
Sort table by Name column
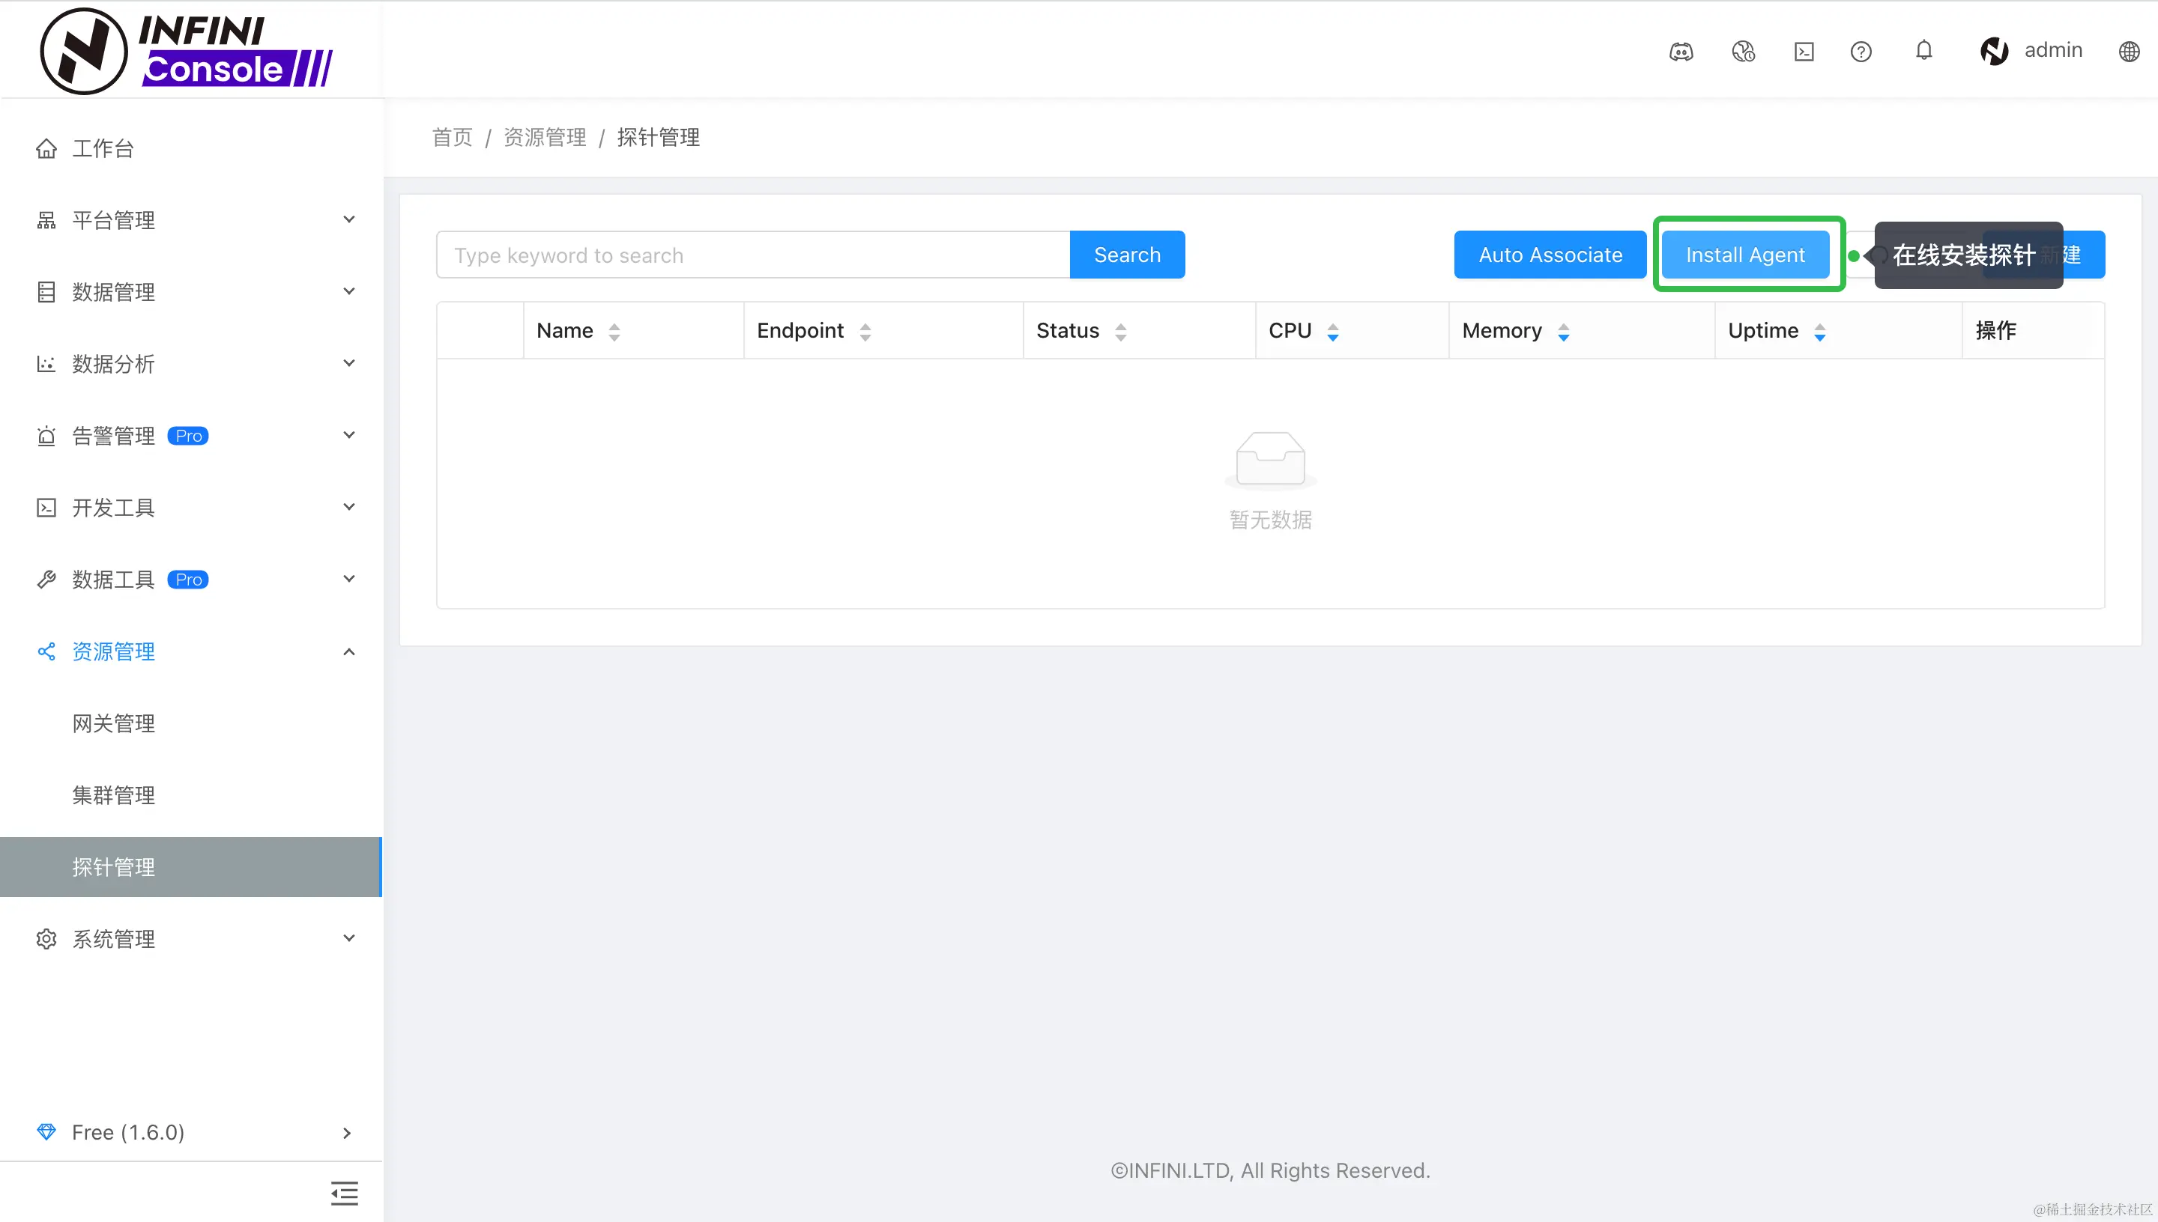(614, 332)
